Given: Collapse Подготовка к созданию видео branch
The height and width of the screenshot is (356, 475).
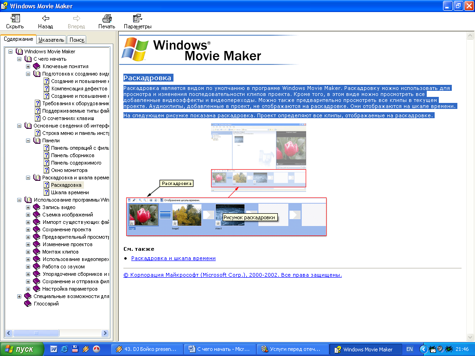Looking at the screenshot, I should (x=28, y=74).
